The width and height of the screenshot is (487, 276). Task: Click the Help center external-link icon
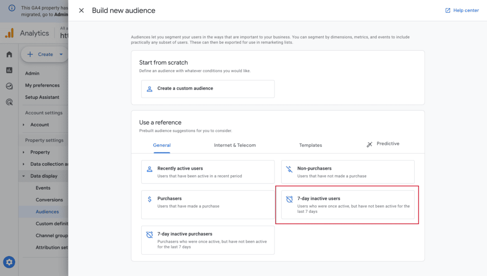click(x=448, y=10)
